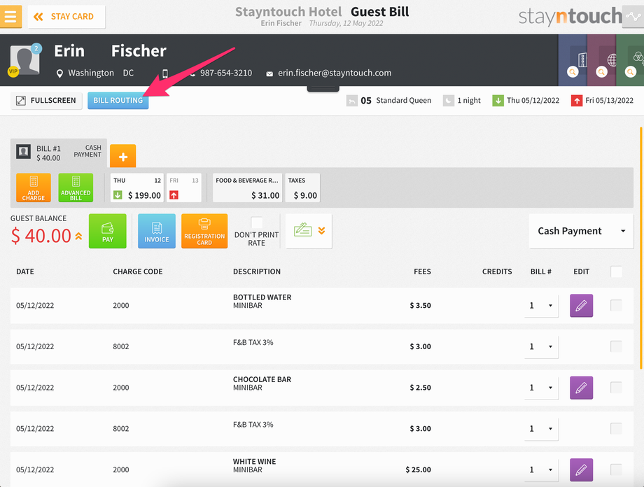Edit the Chocolate Bar charge

[x=581, y=388]
